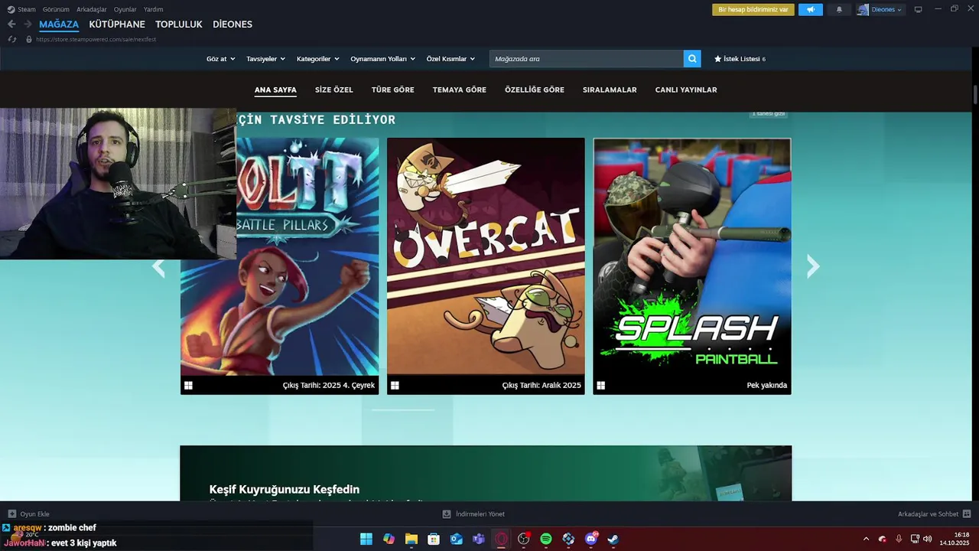
Task: Open the Keşif Kuyruğunuzu Keşfedin banner
Action: 486,474
